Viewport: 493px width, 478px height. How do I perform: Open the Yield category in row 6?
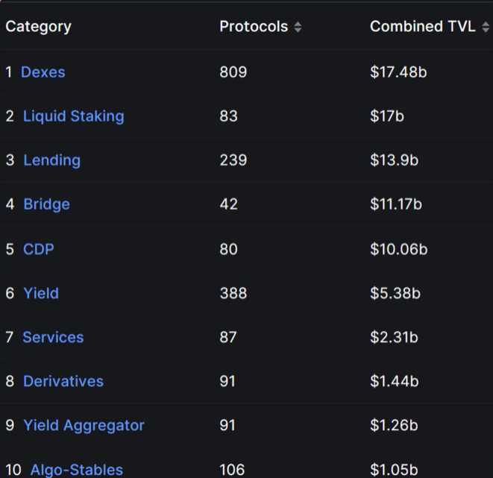(41, 293)
